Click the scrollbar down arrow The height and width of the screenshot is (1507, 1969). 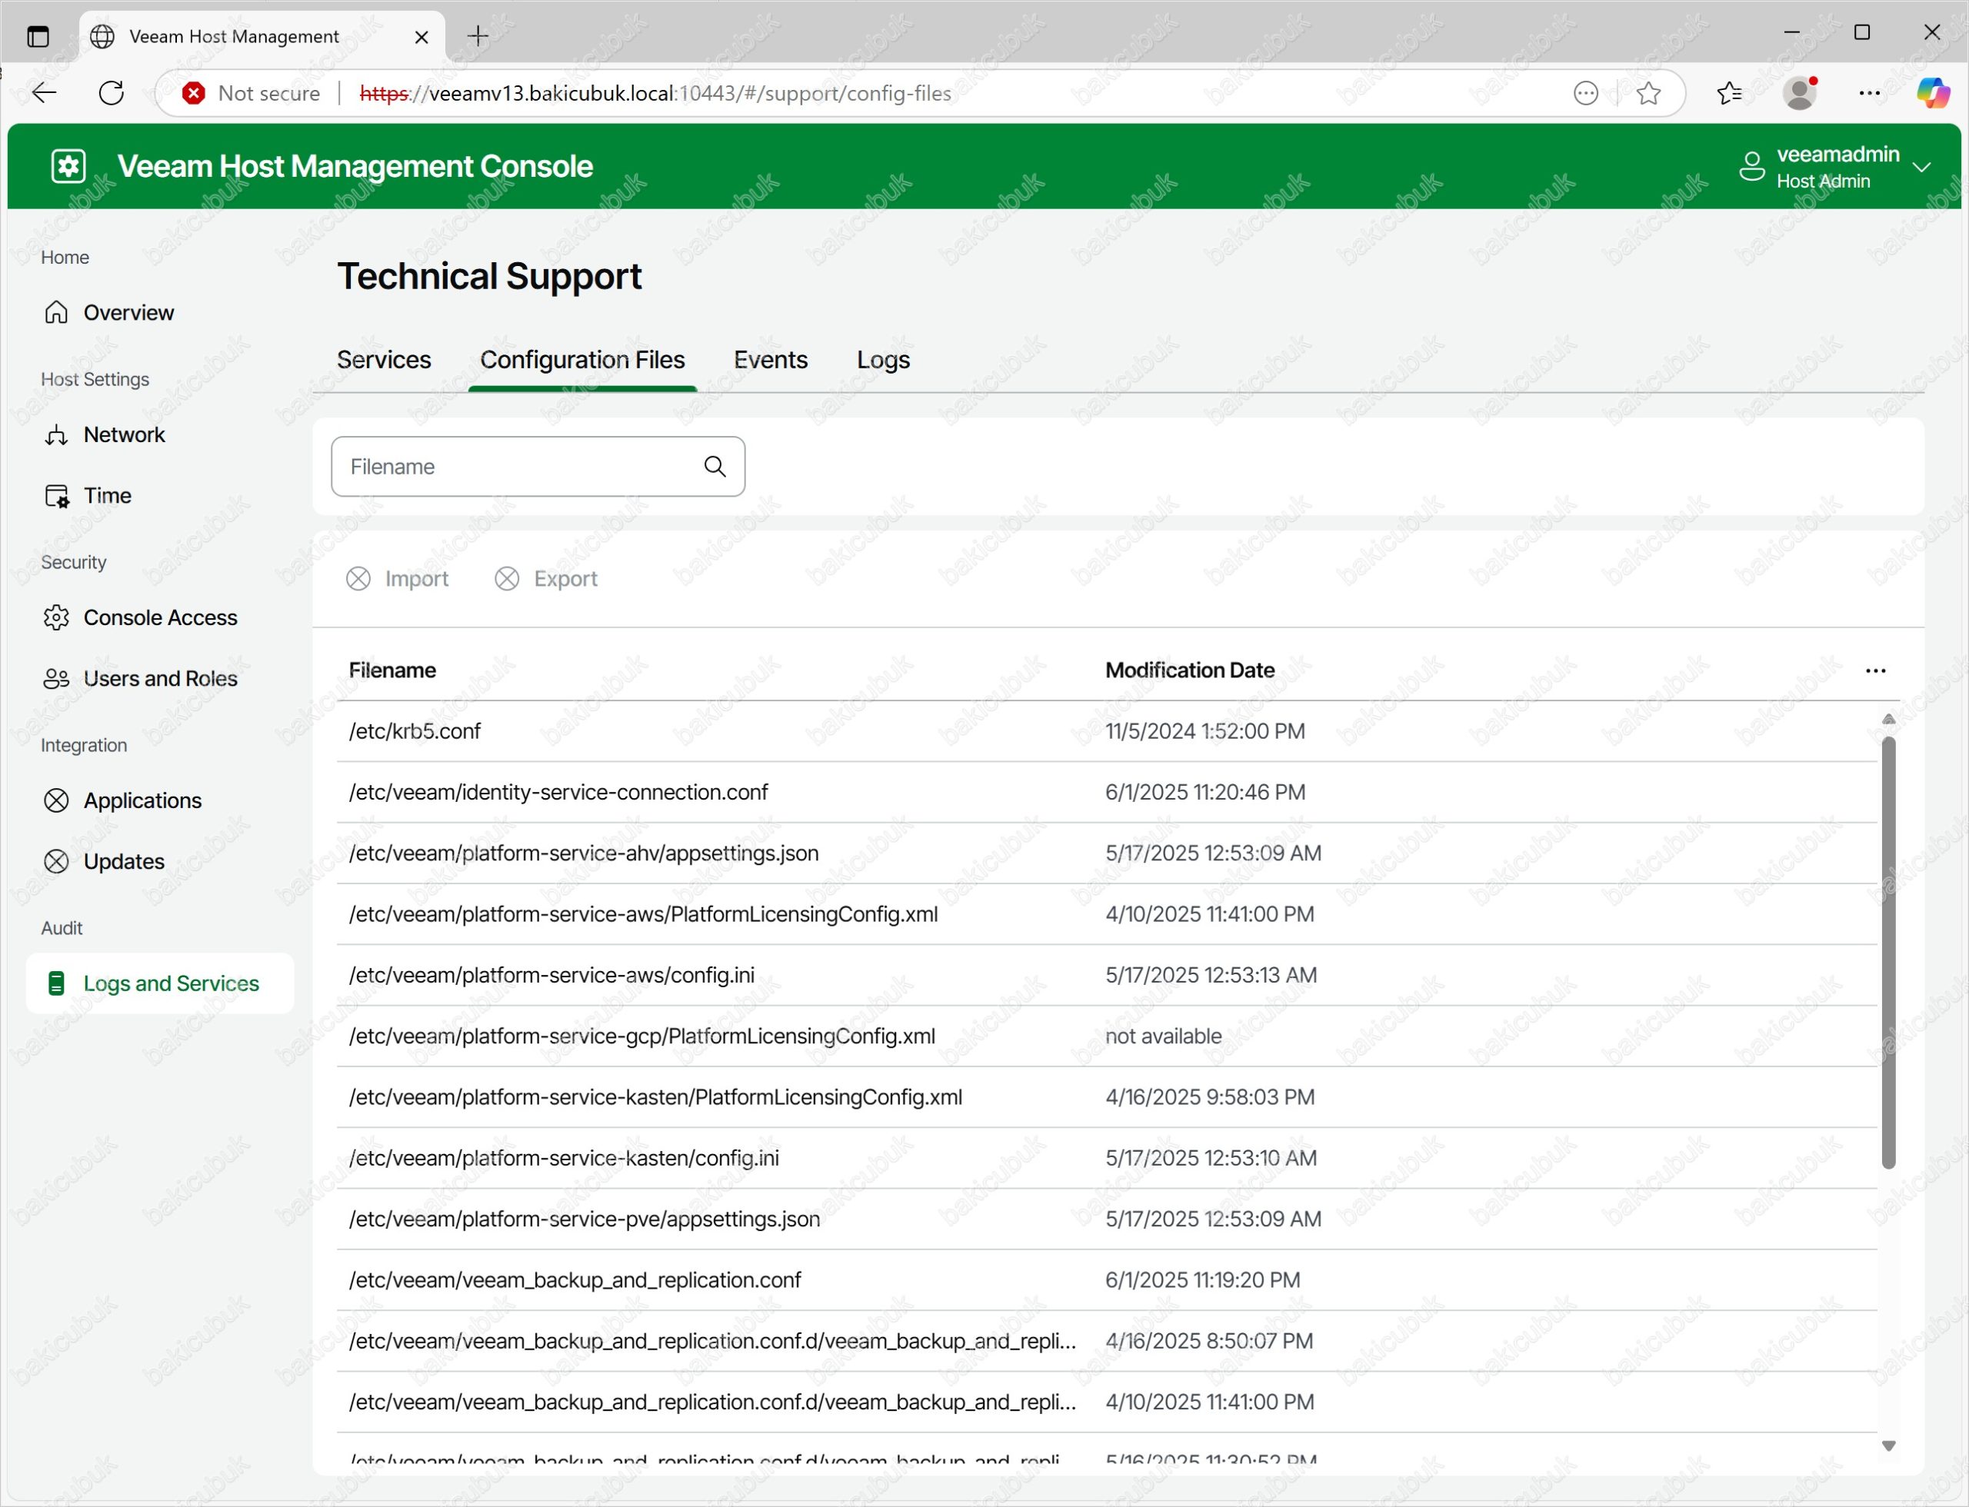coord(1888,1445)
